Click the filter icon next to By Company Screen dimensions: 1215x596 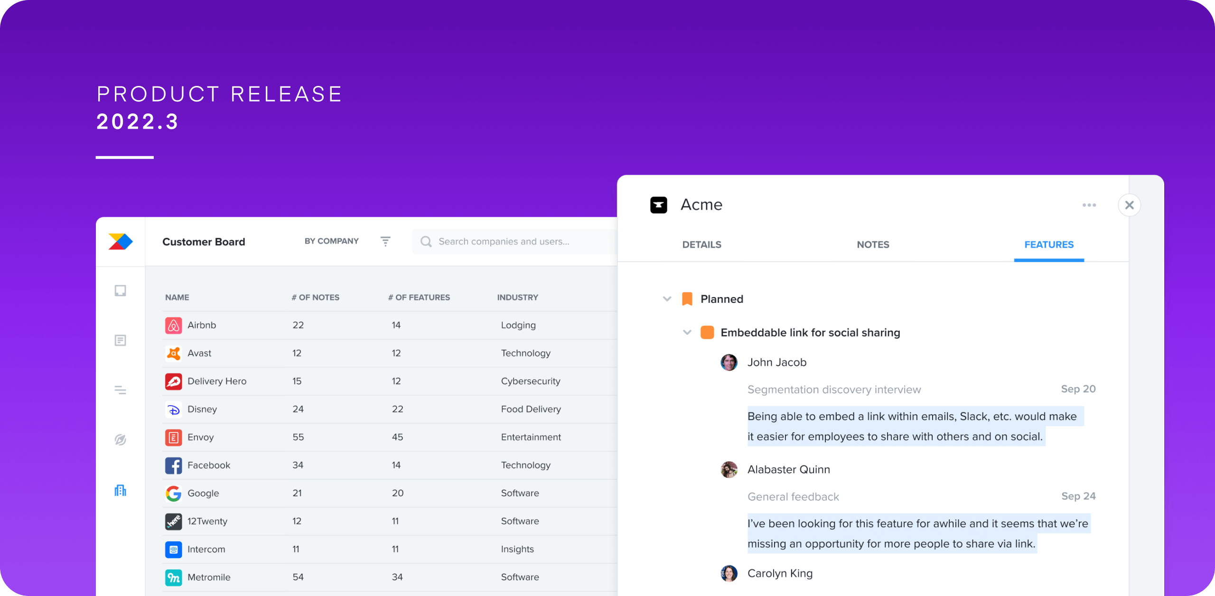click(x=385, y=242)
